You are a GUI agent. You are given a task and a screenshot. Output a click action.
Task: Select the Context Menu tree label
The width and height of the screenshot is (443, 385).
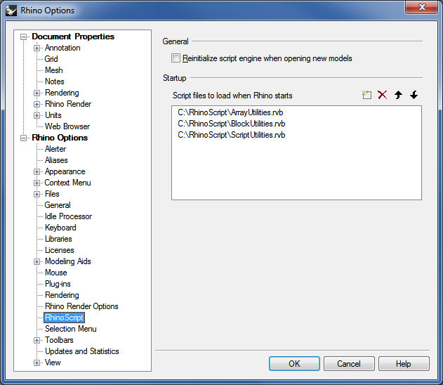67,183
